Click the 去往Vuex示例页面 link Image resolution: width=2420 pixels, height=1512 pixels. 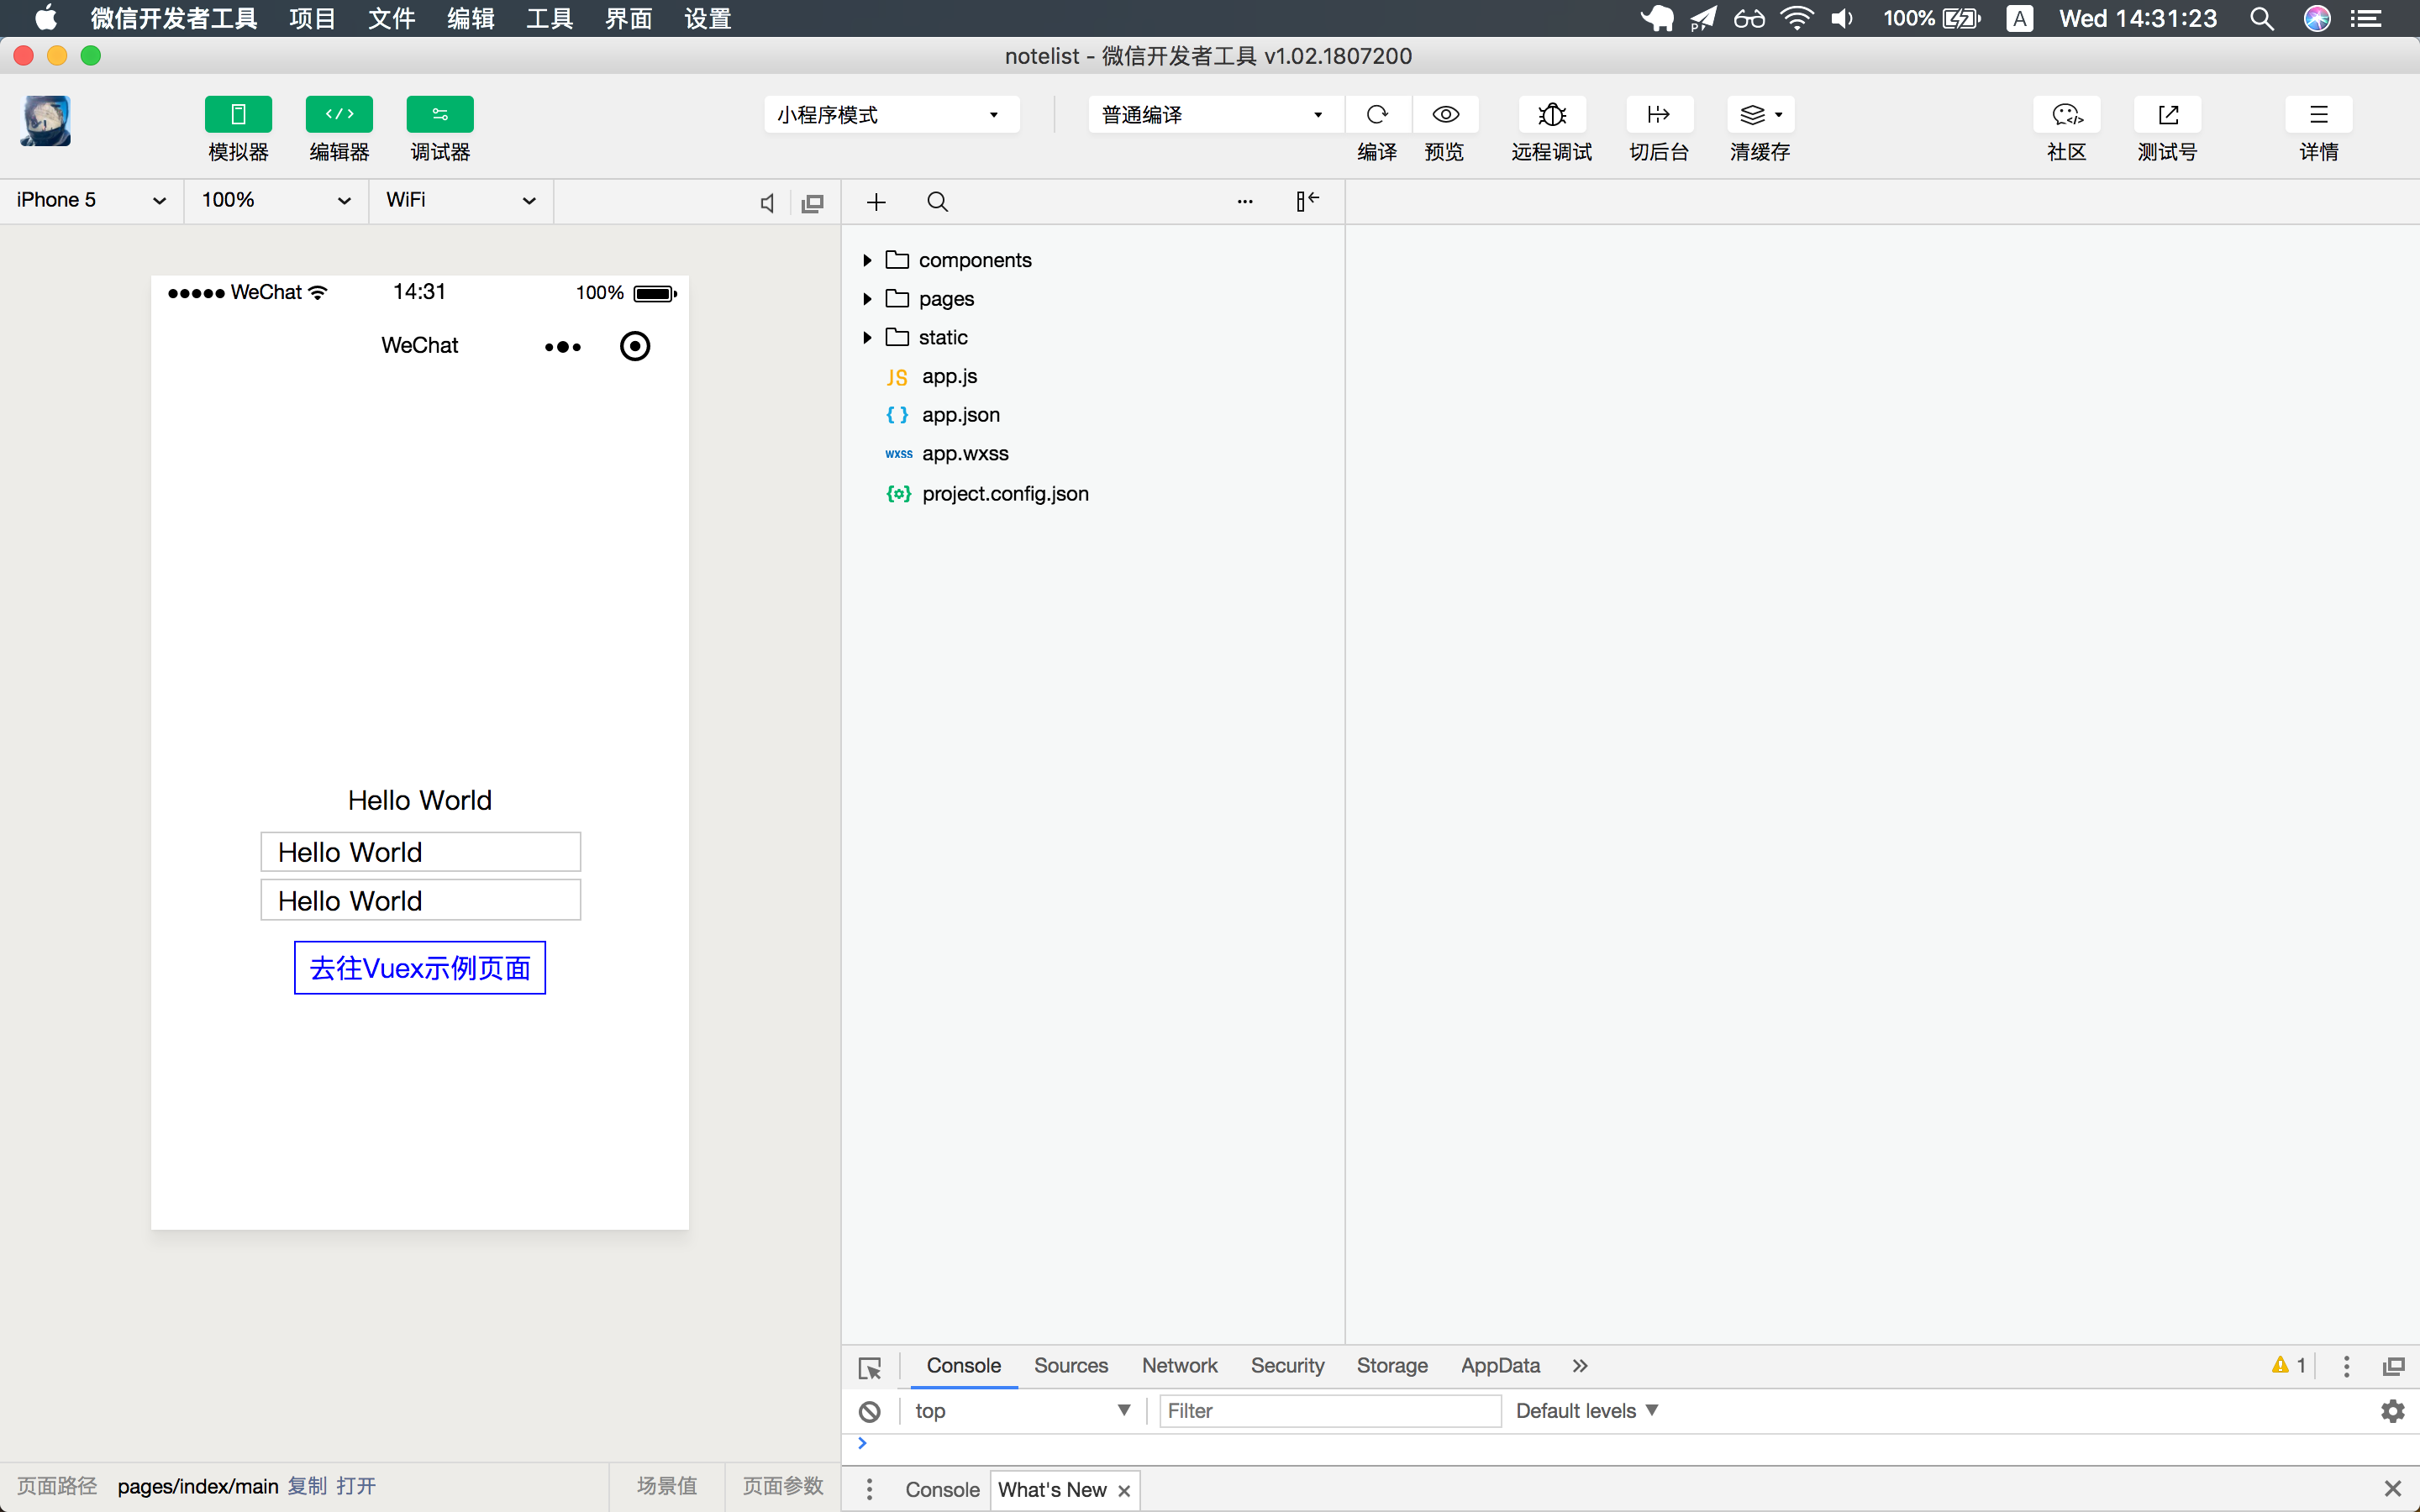pos(420,968)
